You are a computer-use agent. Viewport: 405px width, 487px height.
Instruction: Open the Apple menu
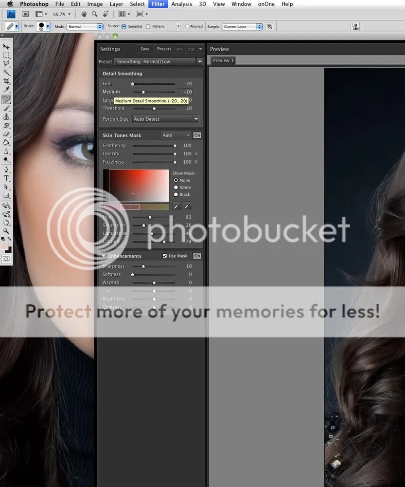(x=10, y=4)
